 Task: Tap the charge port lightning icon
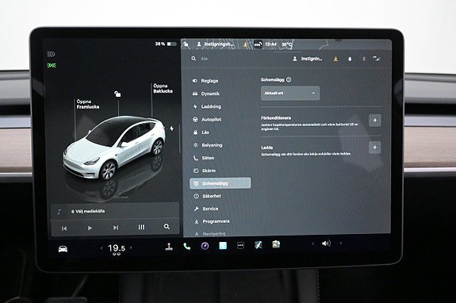coord(172,128)
